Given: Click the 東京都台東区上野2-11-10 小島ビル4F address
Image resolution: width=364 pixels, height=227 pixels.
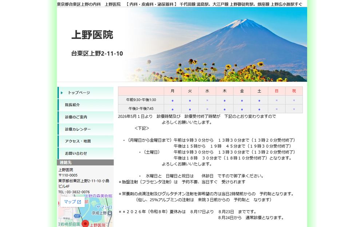Looking at the screenshot, I should tap(84, 183).
